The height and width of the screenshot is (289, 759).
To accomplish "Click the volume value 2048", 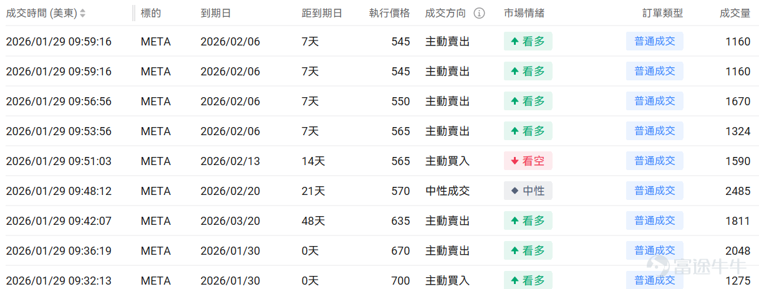I will [x=738, y=251].
